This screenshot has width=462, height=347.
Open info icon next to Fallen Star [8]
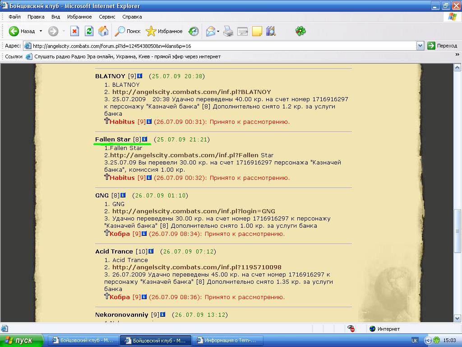click(x=145, y=139)
